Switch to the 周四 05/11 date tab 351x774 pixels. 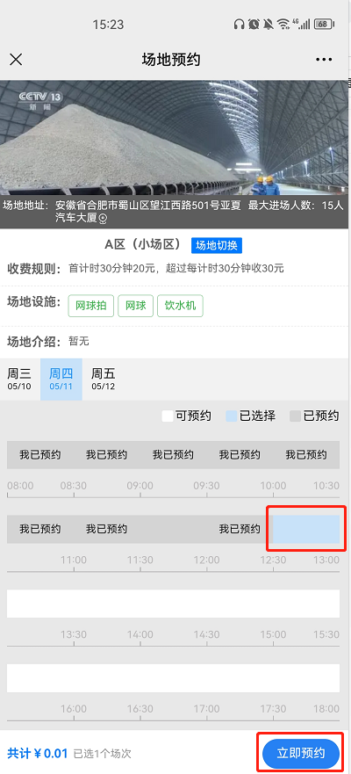(x=61, y=380)
